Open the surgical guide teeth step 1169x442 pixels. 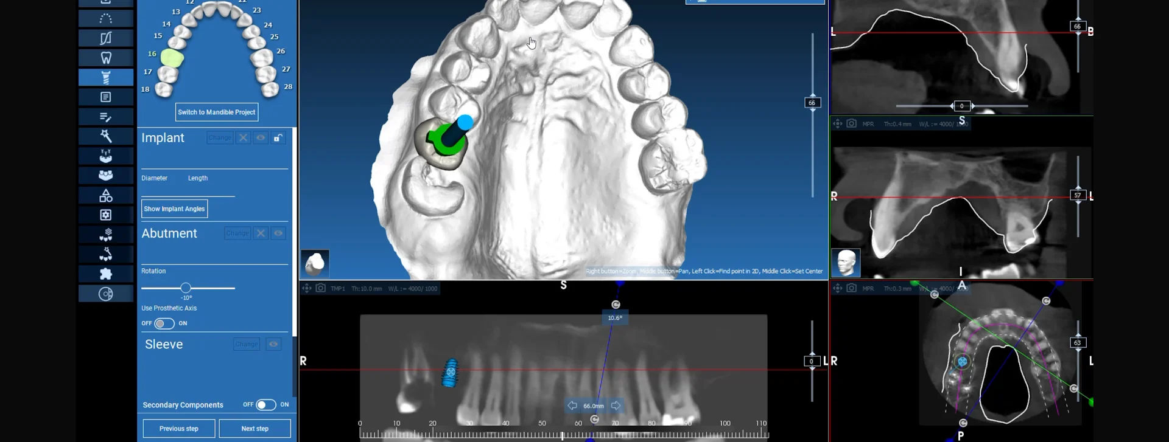[x=106, y=175]
